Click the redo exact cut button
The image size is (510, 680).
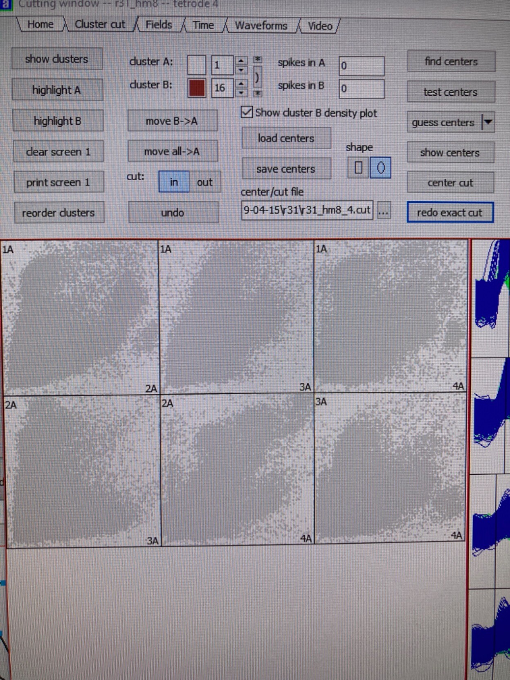coord(450,213)
